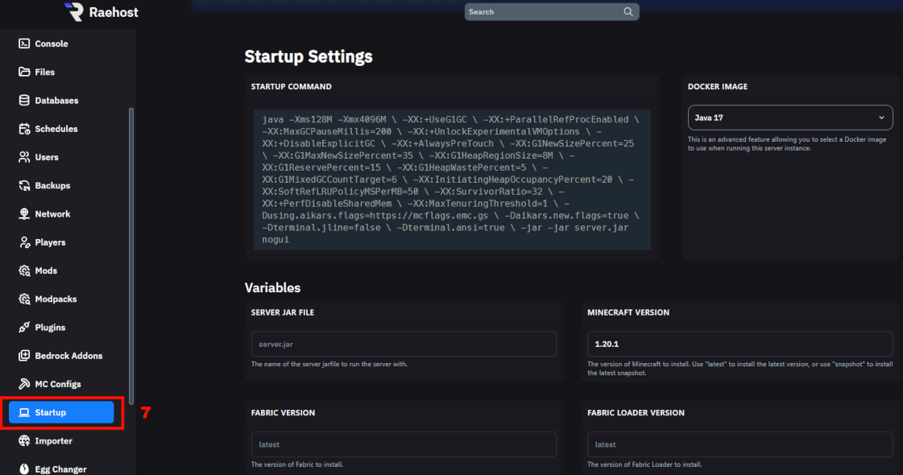Open Console via its terminal icon
Image resolution: width=903 pixels, height=475 pixels.
click(24, 43)
